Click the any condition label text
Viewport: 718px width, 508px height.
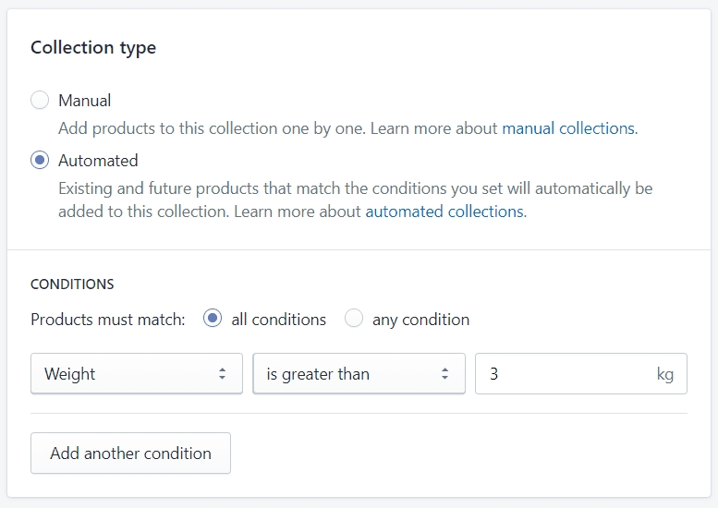click(420, 320)
